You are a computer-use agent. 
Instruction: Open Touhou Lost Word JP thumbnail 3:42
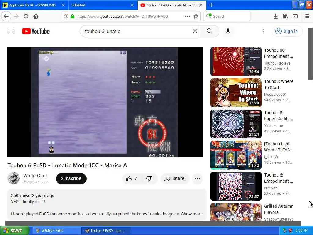(236, 155)
